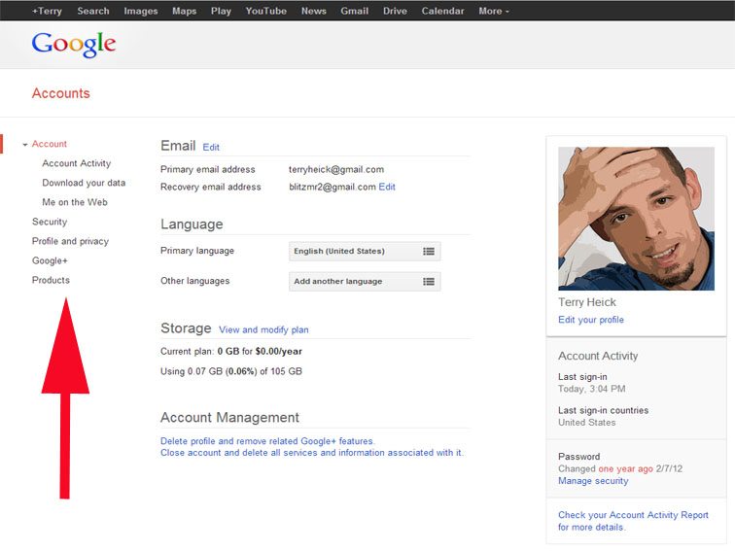Open Google+ settings in sidebar
735x551 pixels.
50,260
